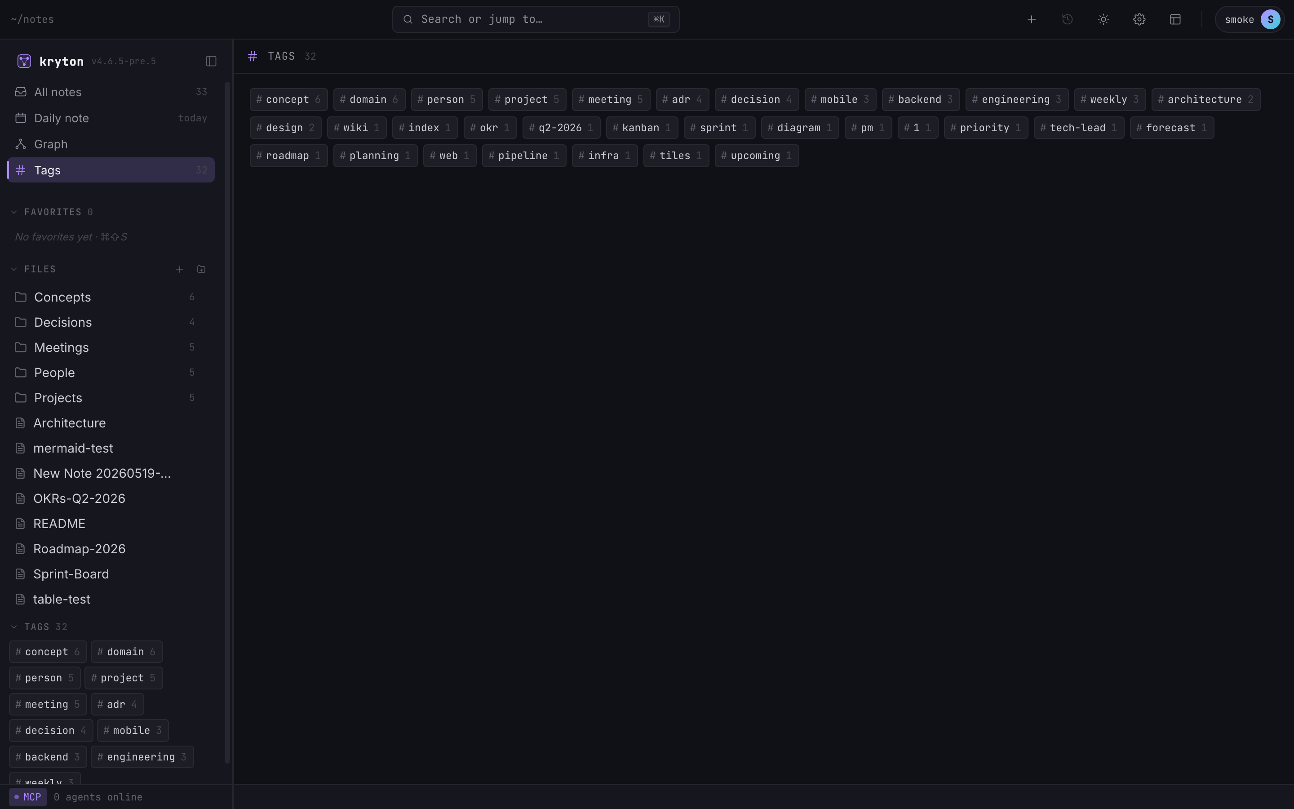The width and height of the screenshot is (1294, 809).
Task: Create a new folder in Files
Action: coord(201,269)
